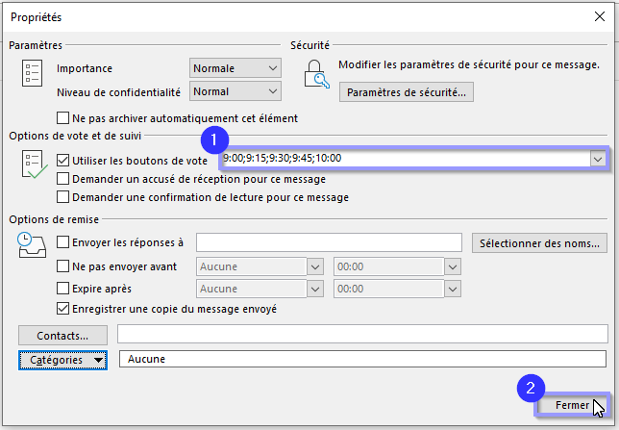Open 'Ne pas envoyer avant' time dropdown

(x=453, y=267)
